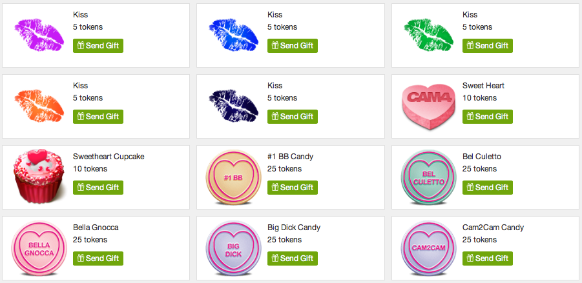This screenshot has width=582, height=283.
Task: Pick the orange Kiss lips icon
Action: [39, 106]
